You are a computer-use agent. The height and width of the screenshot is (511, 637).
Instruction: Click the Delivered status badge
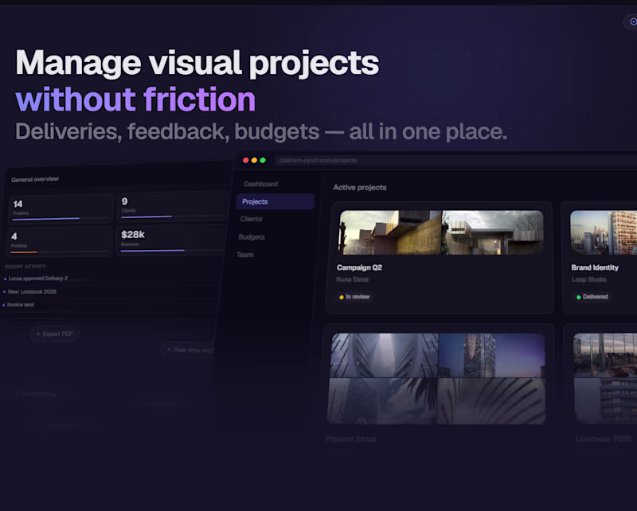point(592,297)
